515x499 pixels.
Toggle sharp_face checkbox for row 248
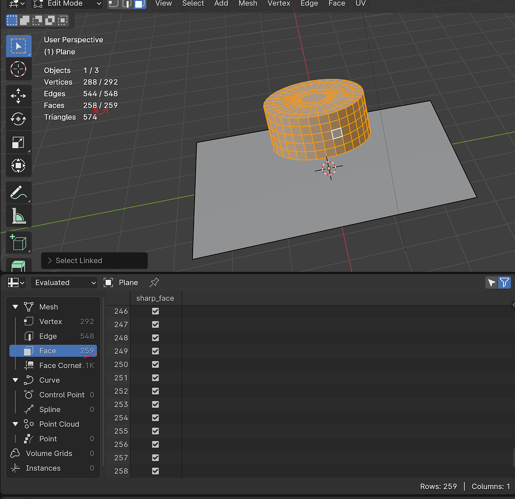tap(155, 338)
